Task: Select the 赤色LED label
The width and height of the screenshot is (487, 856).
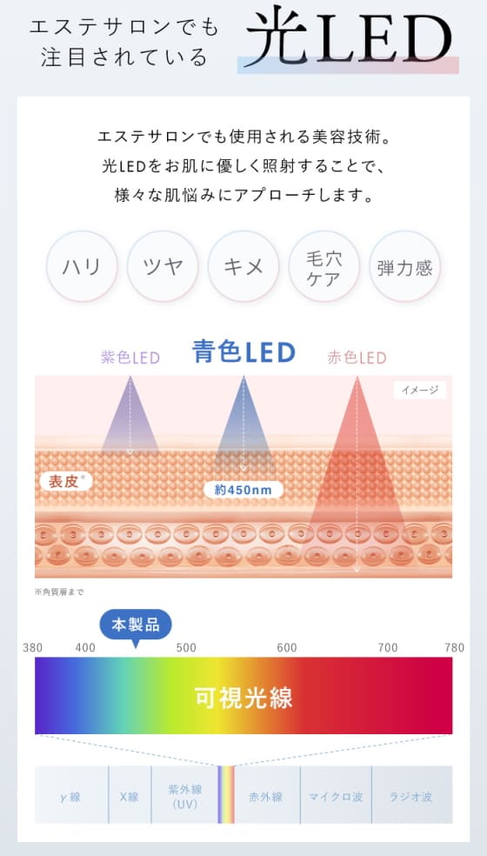Action: coord(357,358)
